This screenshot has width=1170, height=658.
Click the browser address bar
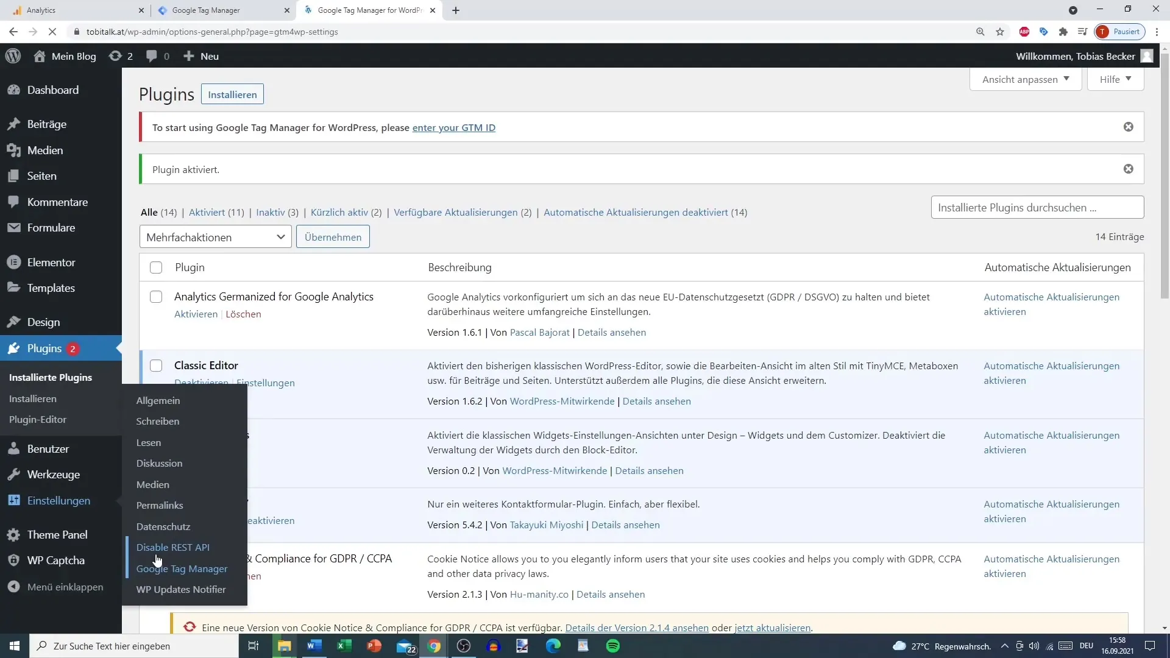tap(518, 32)
